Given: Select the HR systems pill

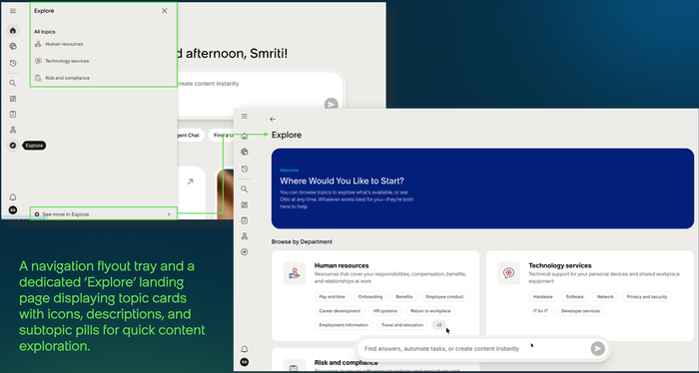Looking at the screenshot, I should tap(385, 311).
